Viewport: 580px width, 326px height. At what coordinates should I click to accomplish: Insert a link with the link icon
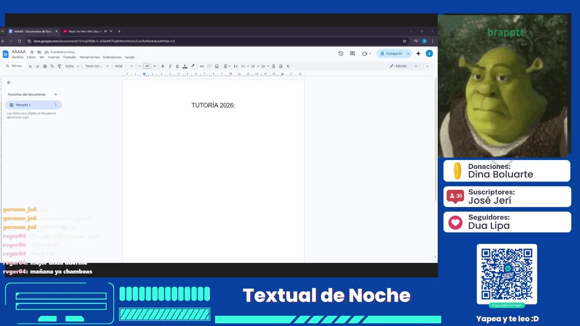click(x=202, y=66)
